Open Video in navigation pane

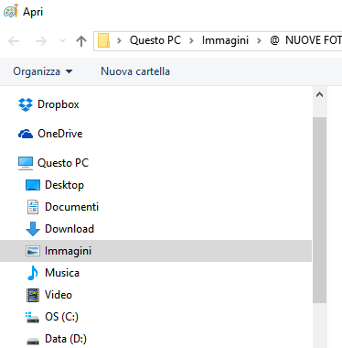click(59, 295)
